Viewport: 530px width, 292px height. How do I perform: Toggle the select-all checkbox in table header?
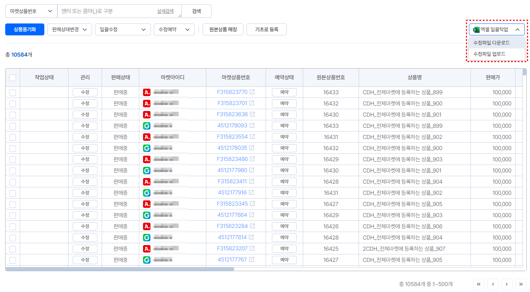[13, 77]
